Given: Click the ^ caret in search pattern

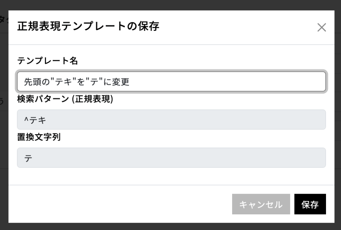Looking at the screenshot, I should point(26,119).
